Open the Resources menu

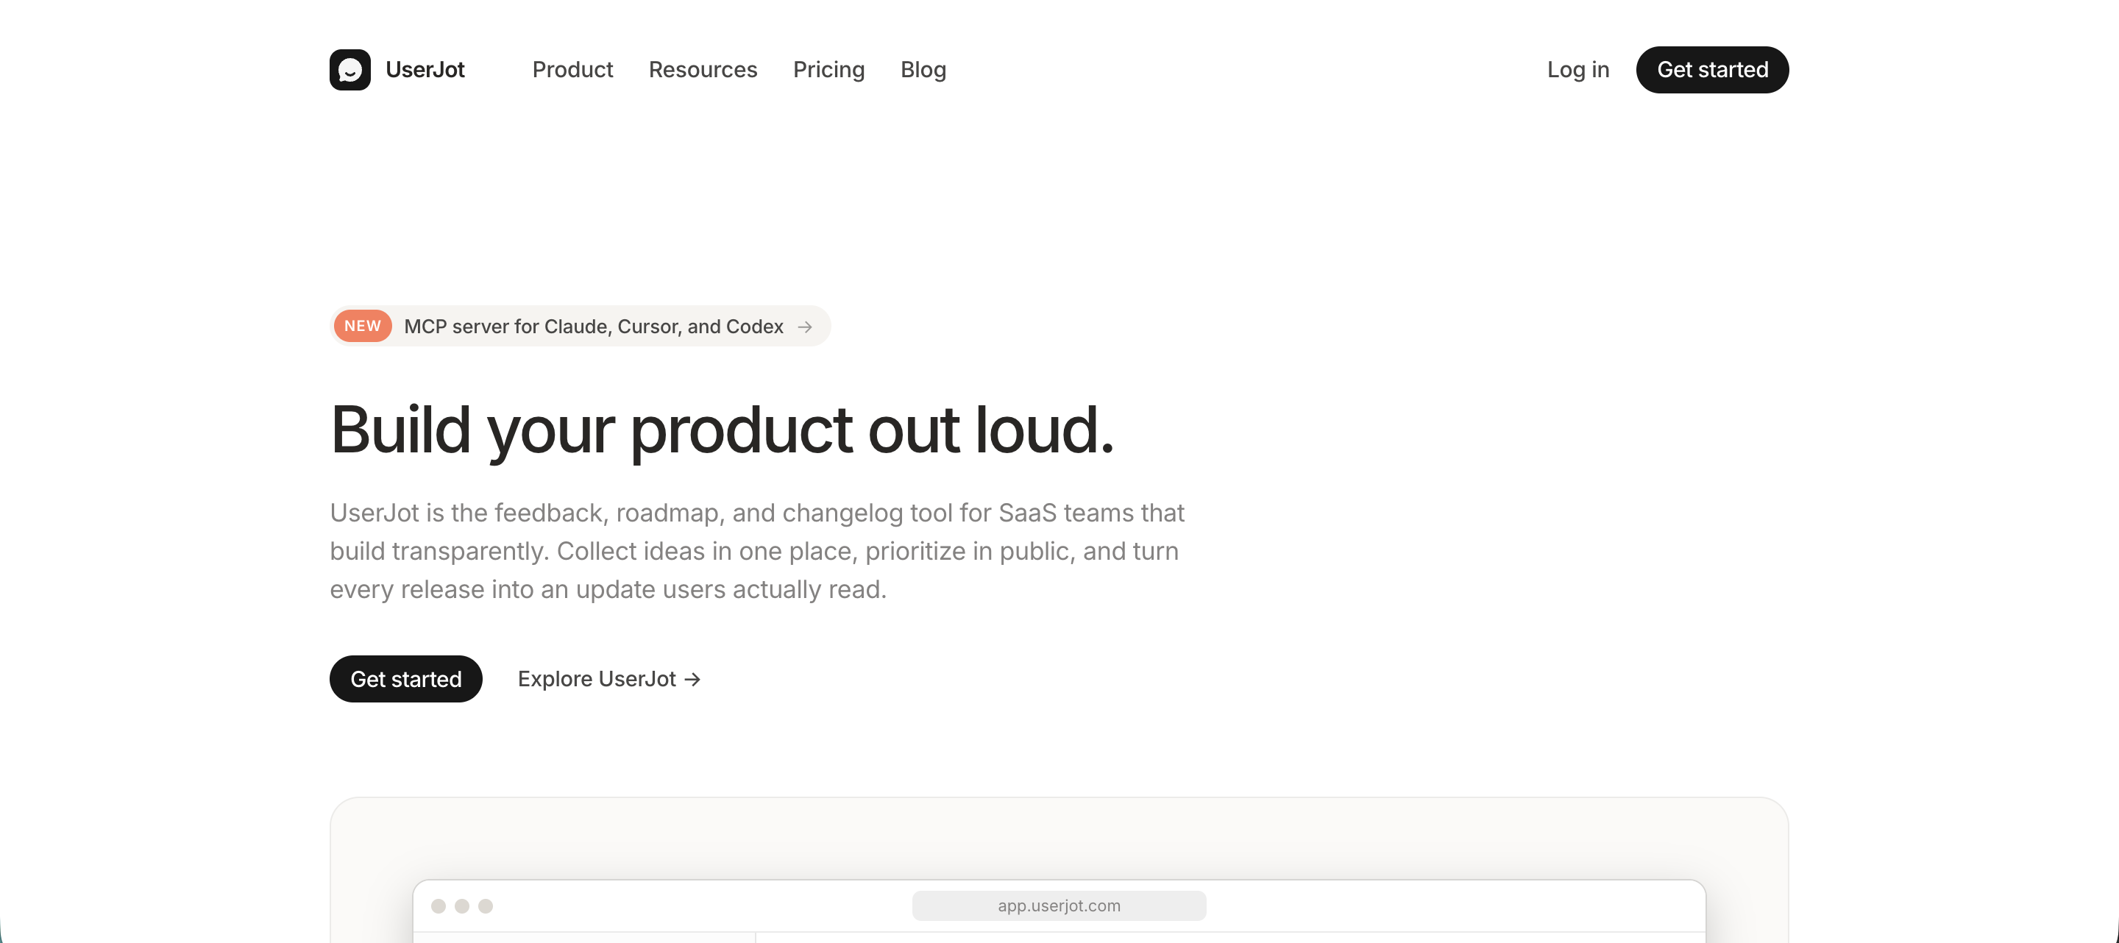pos(703,70)
